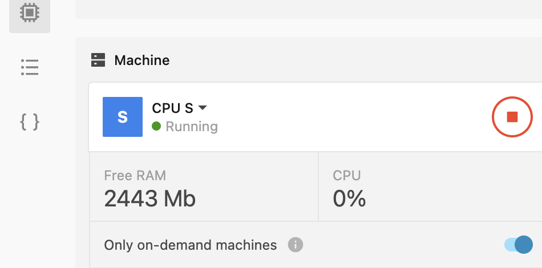Click the Only on-demand machines label
Viewport: 542px width, 268px height.
tap(190, 245)
